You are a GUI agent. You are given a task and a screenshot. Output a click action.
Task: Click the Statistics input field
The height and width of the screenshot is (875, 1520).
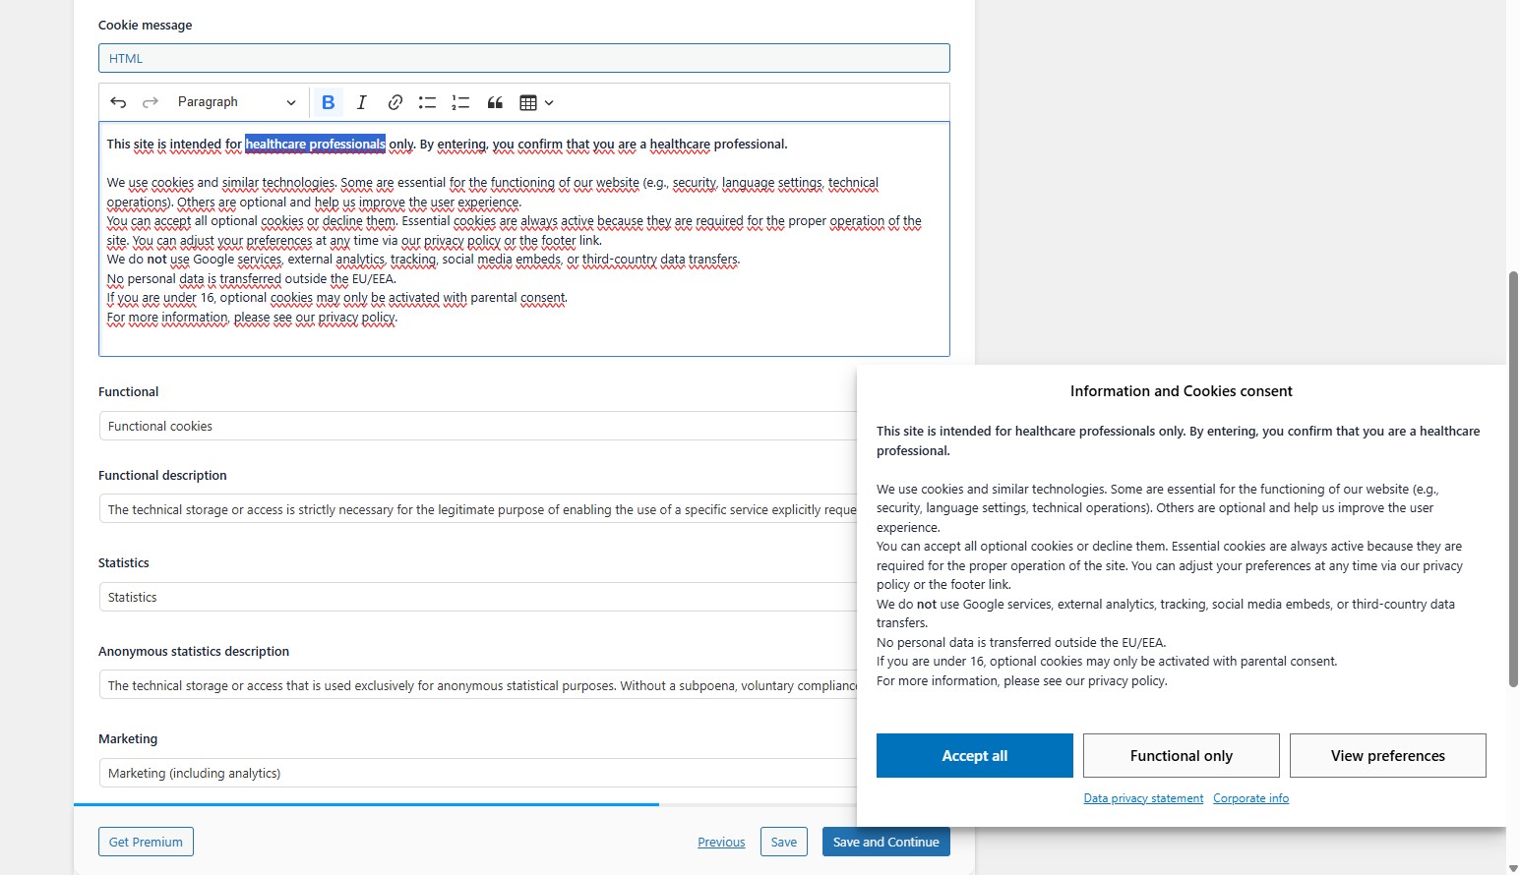pyautogui.click(x=478, y=597)
